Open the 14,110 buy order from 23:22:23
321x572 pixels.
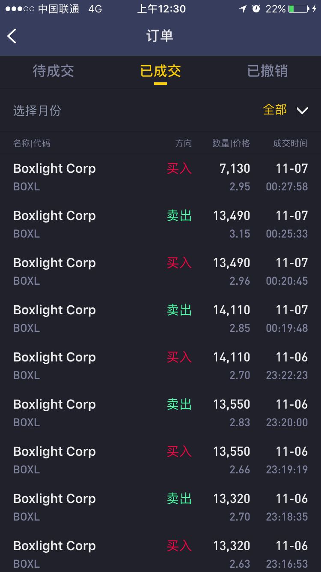[x=160, y=366]
